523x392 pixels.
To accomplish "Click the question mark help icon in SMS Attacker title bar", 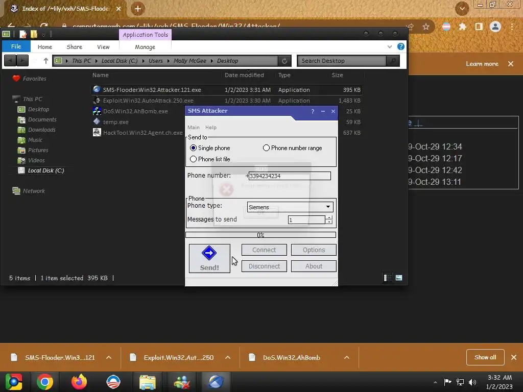I will click(313, 111).
